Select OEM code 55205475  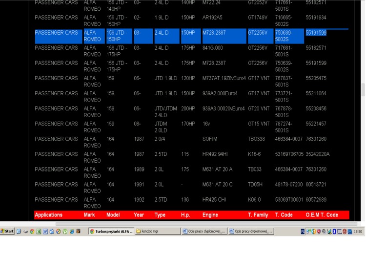316,78
